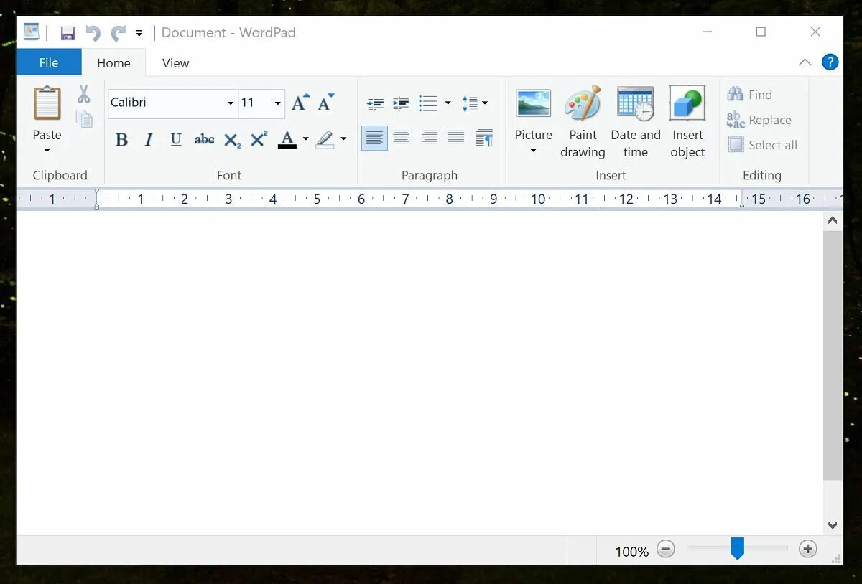Save the document with the floppy disk icon
862x584 pixels.
click(68, 33)
